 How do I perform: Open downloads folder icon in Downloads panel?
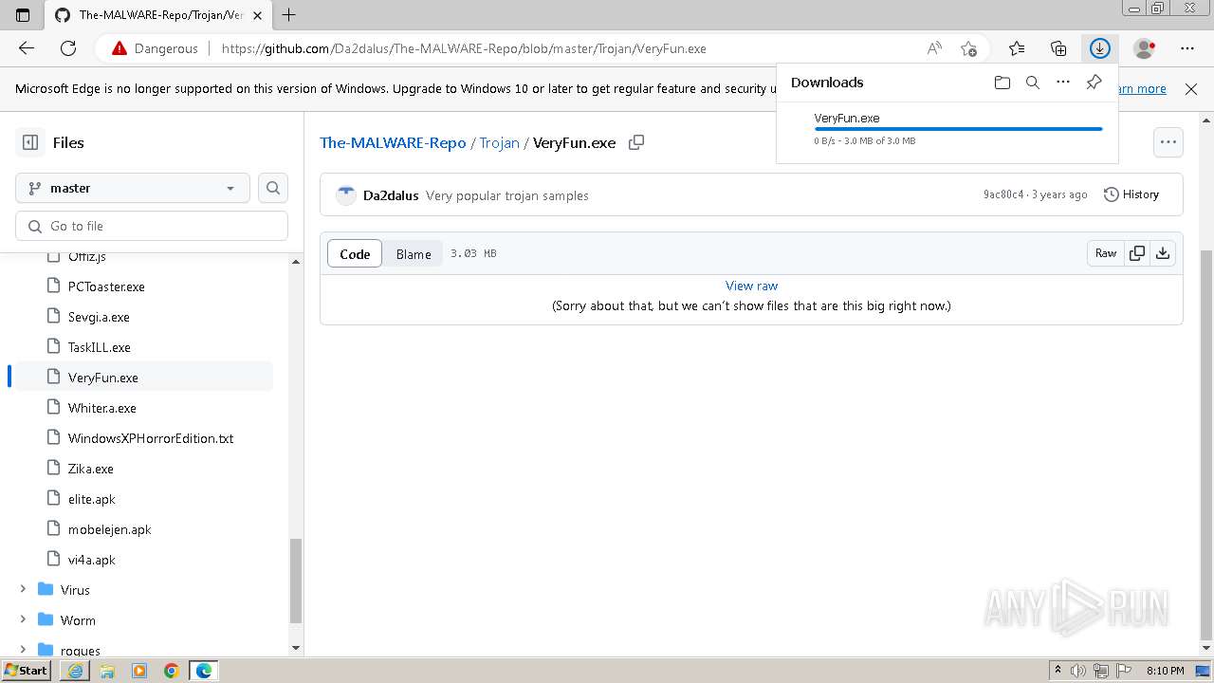click(x=1002, y=83)
